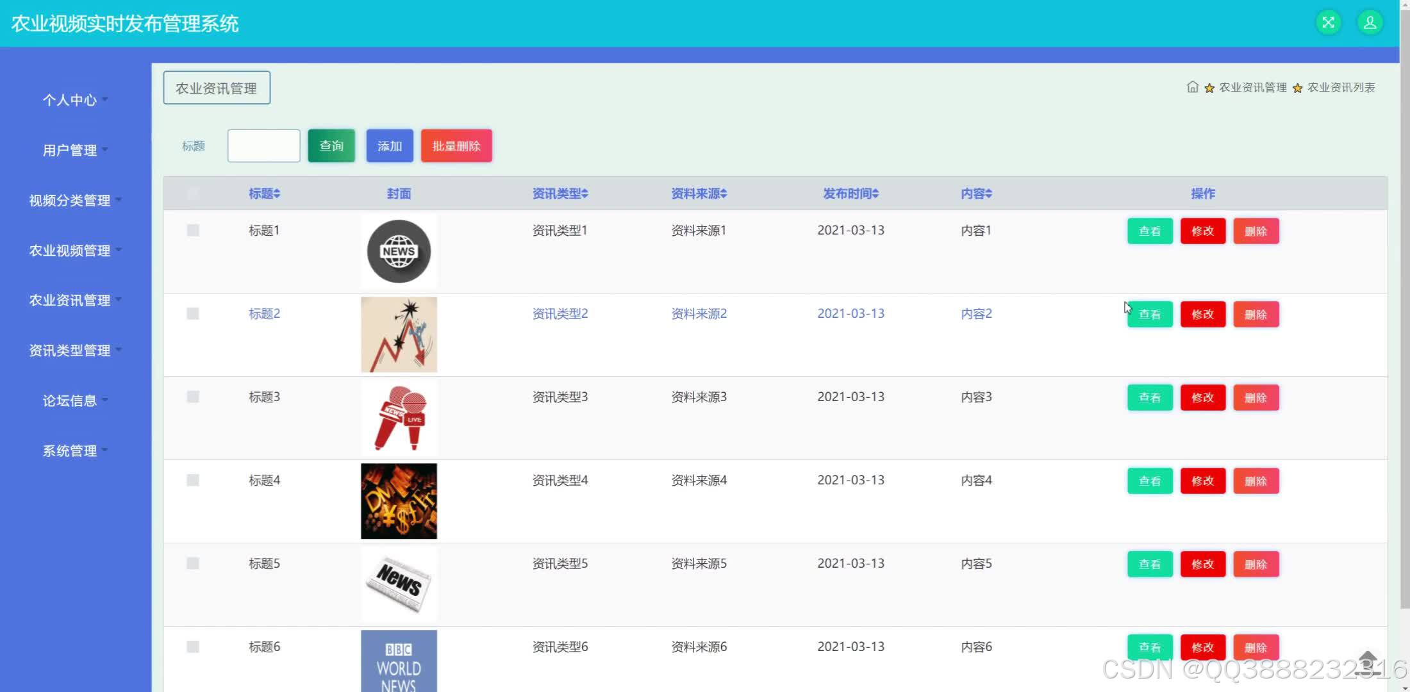Click the green 查看 button for 标题3
1410x692 pixels.
tap(1149, 397)
